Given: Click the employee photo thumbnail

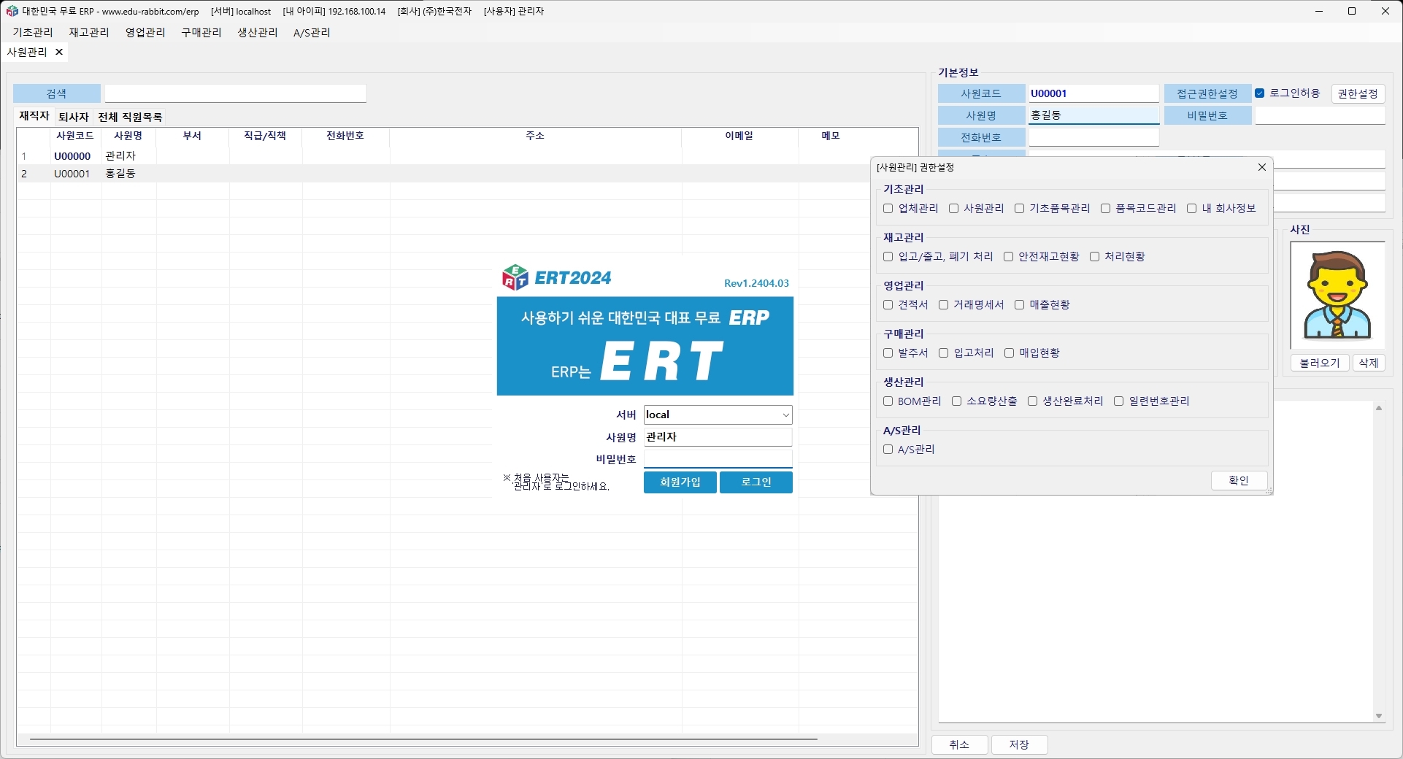Looking at the screenshot, I should tap(1337, 293).
